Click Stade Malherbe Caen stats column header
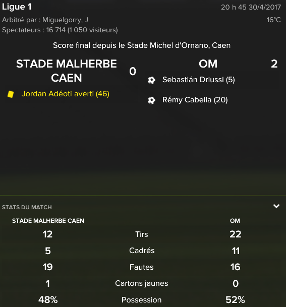The height and width of the screenshot is (307, 286). click(x=48, y=221)
